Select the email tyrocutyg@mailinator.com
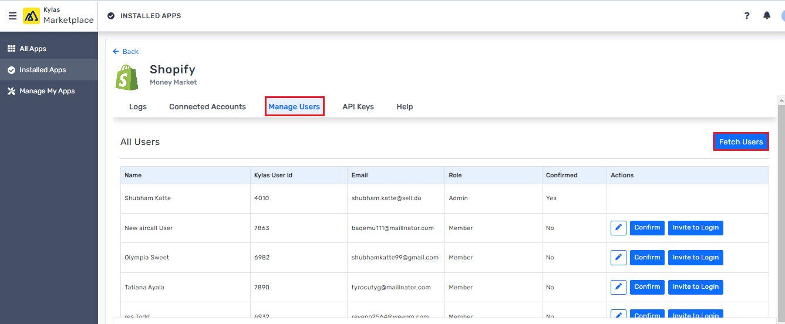 point(391,288)
